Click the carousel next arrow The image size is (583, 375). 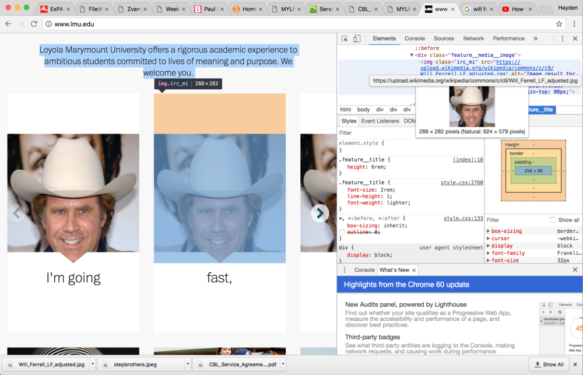319,213
